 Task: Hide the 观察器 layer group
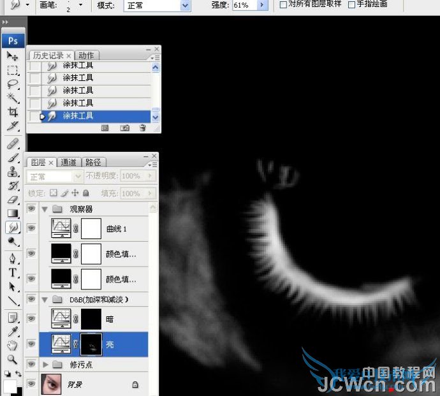pos(31,209)
